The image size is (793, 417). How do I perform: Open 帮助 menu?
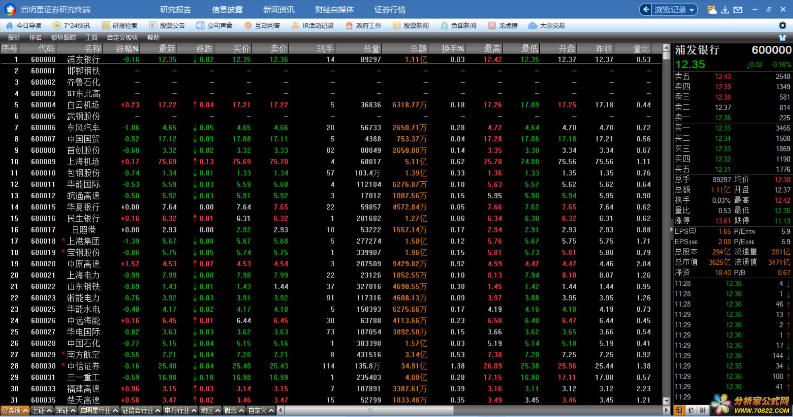[153, 38]
